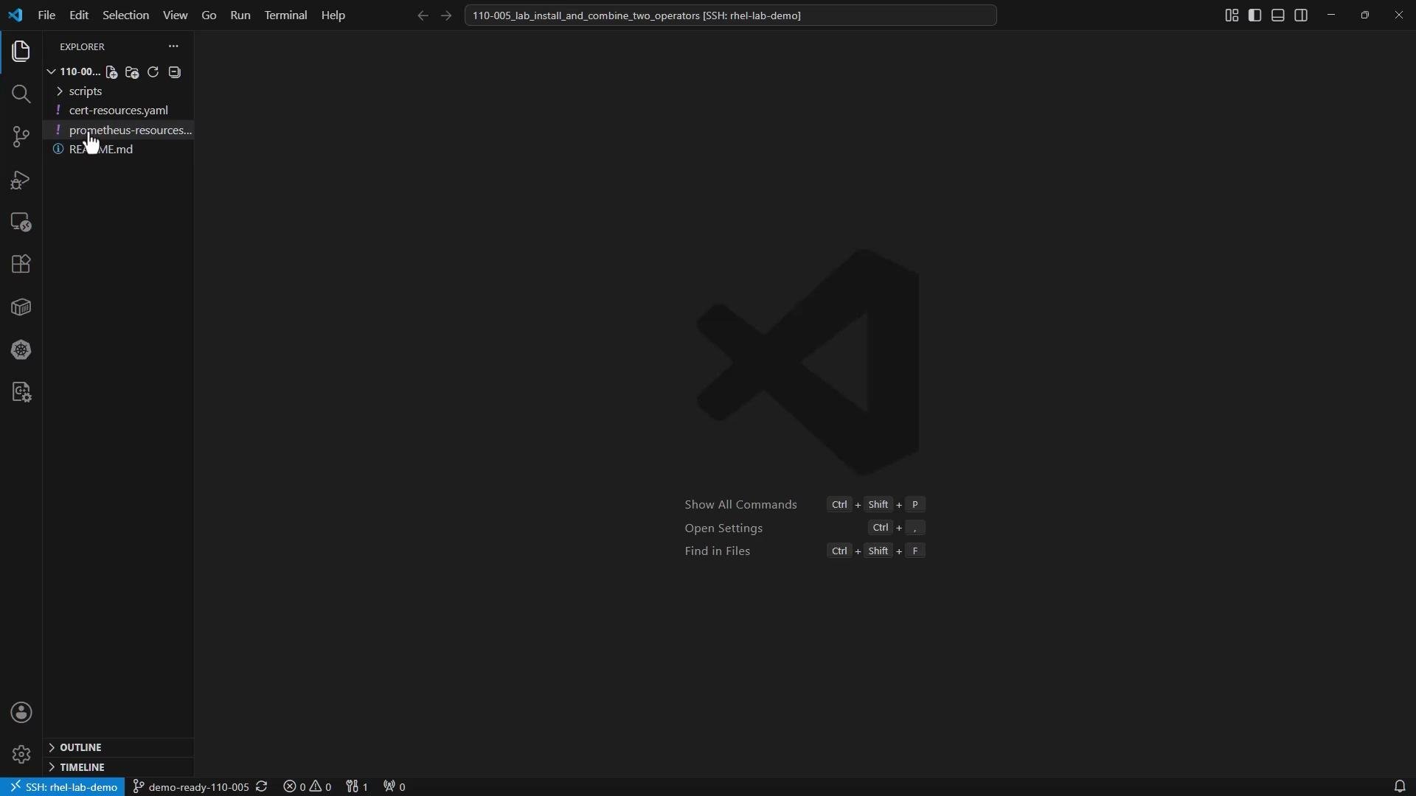1416x796 pixels.
Task: Open errors and warnings problems indicator
Action: 308,787
